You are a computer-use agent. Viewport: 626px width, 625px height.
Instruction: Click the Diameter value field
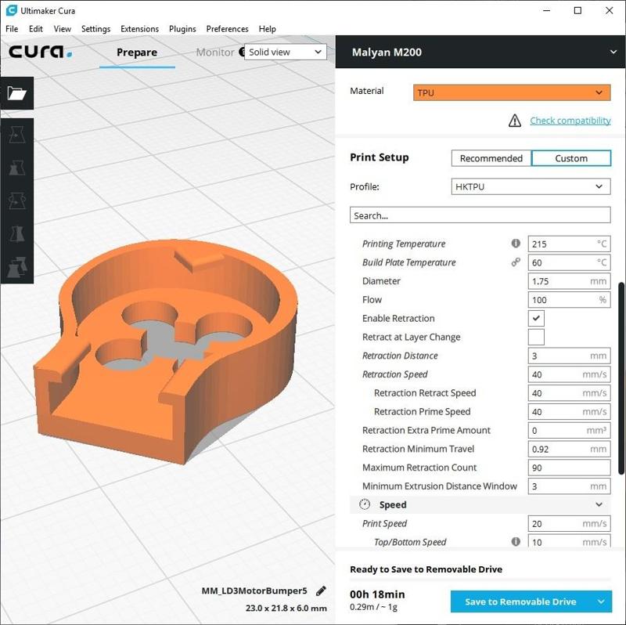point(569,281)
